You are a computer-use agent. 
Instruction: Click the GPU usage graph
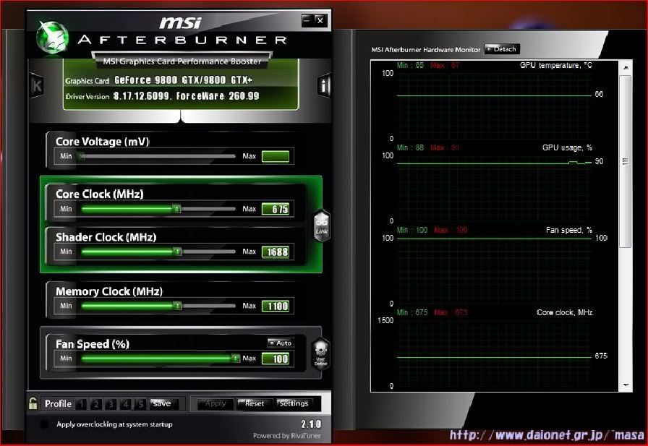point(494,189)
